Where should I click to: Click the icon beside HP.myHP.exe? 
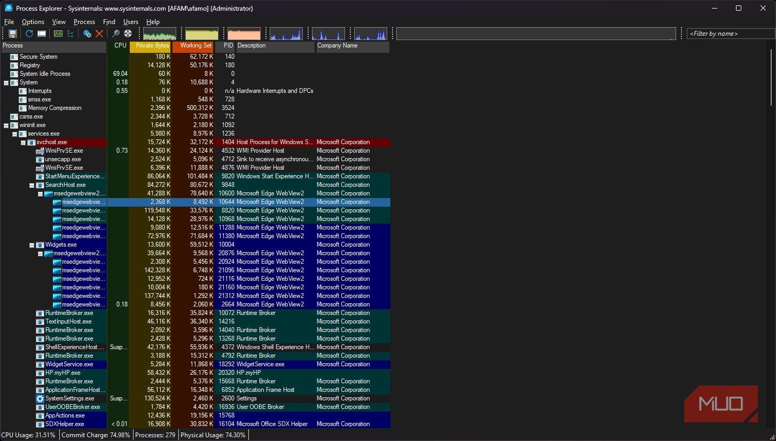point(40,373)
